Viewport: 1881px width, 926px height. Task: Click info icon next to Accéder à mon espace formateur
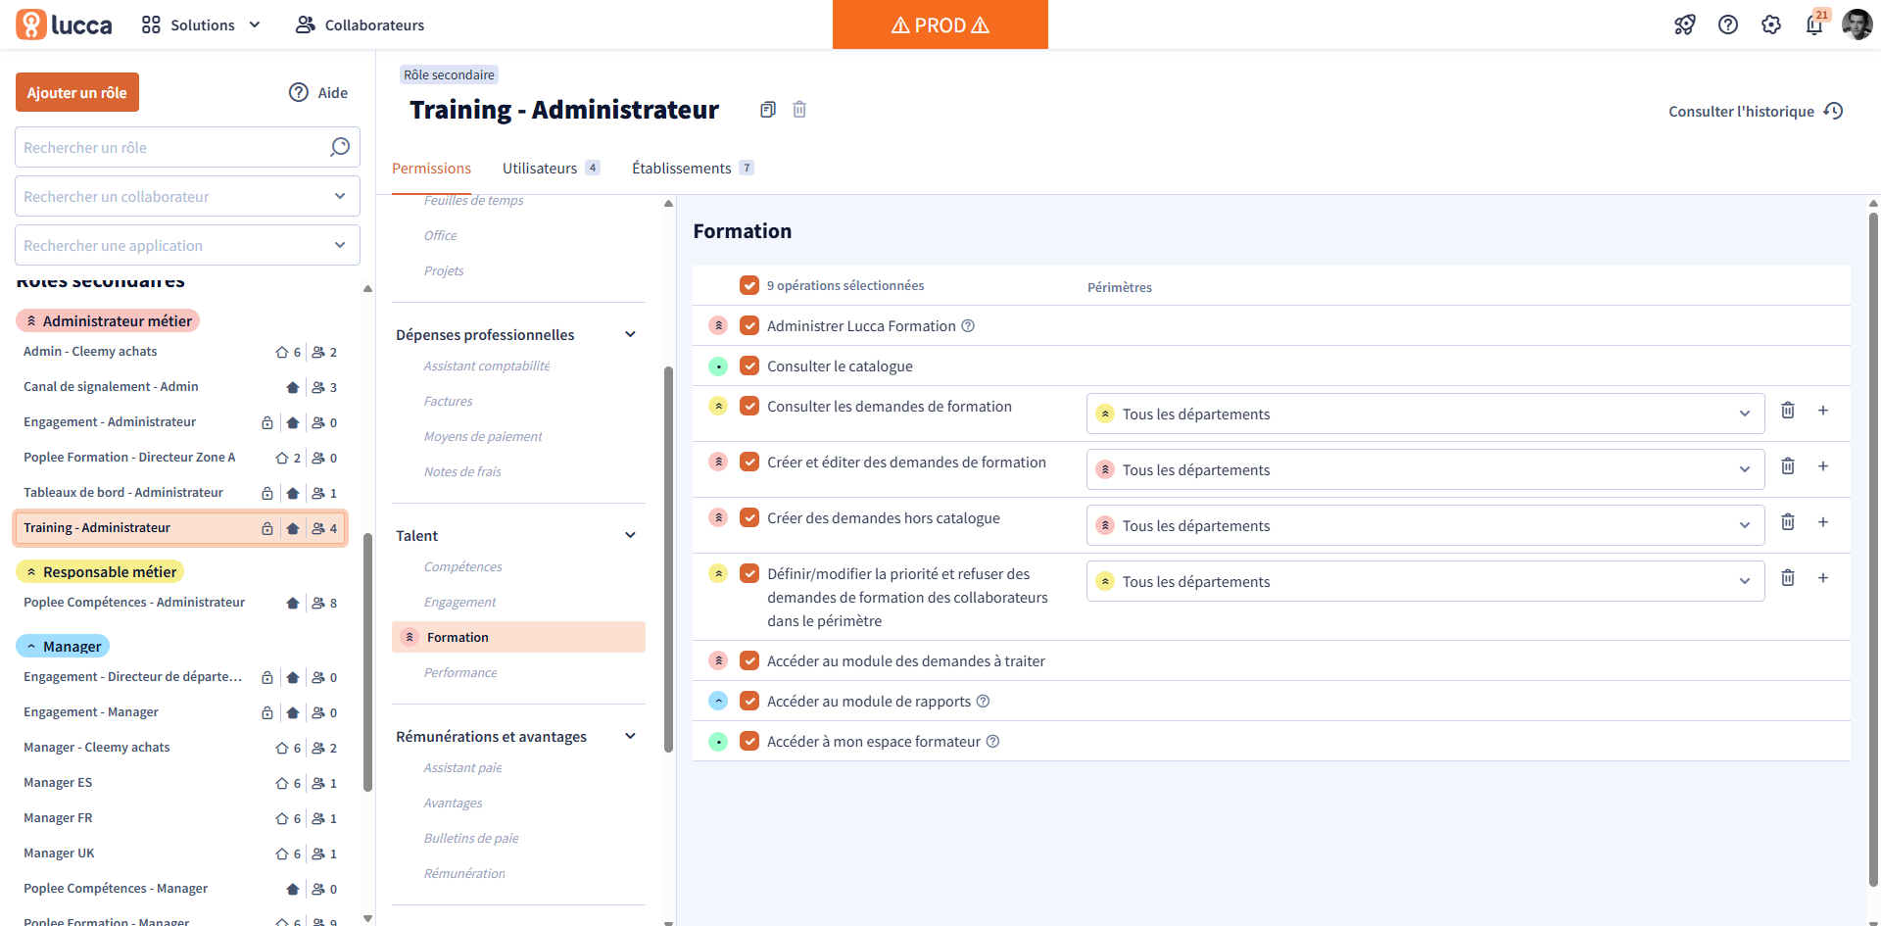click(992, 742)
